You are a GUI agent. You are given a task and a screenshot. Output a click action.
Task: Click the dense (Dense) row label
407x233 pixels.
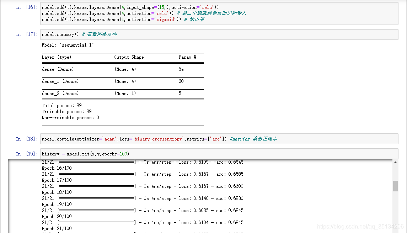[x=58, y=69]
